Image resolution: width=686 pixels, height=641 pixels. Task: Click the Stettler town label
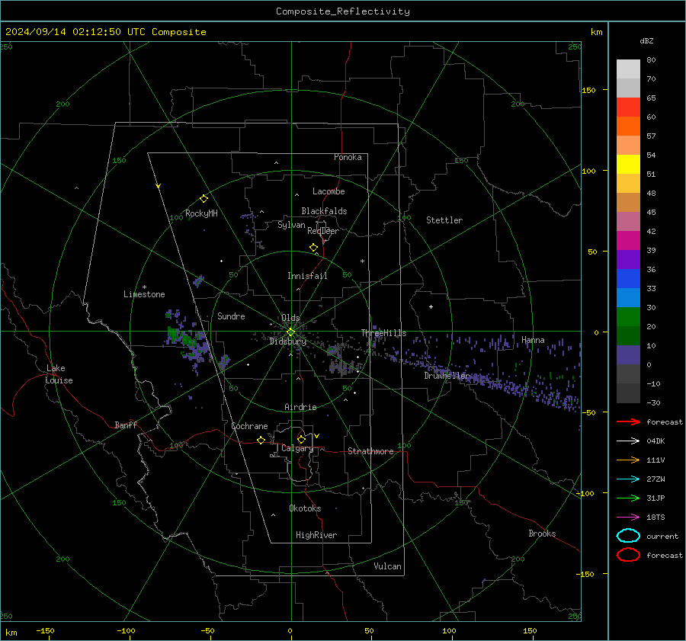pyautogui.click(x=444, y=220)
